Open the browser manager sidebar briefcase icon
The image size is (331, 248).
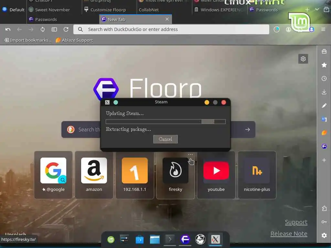point(324,51)
